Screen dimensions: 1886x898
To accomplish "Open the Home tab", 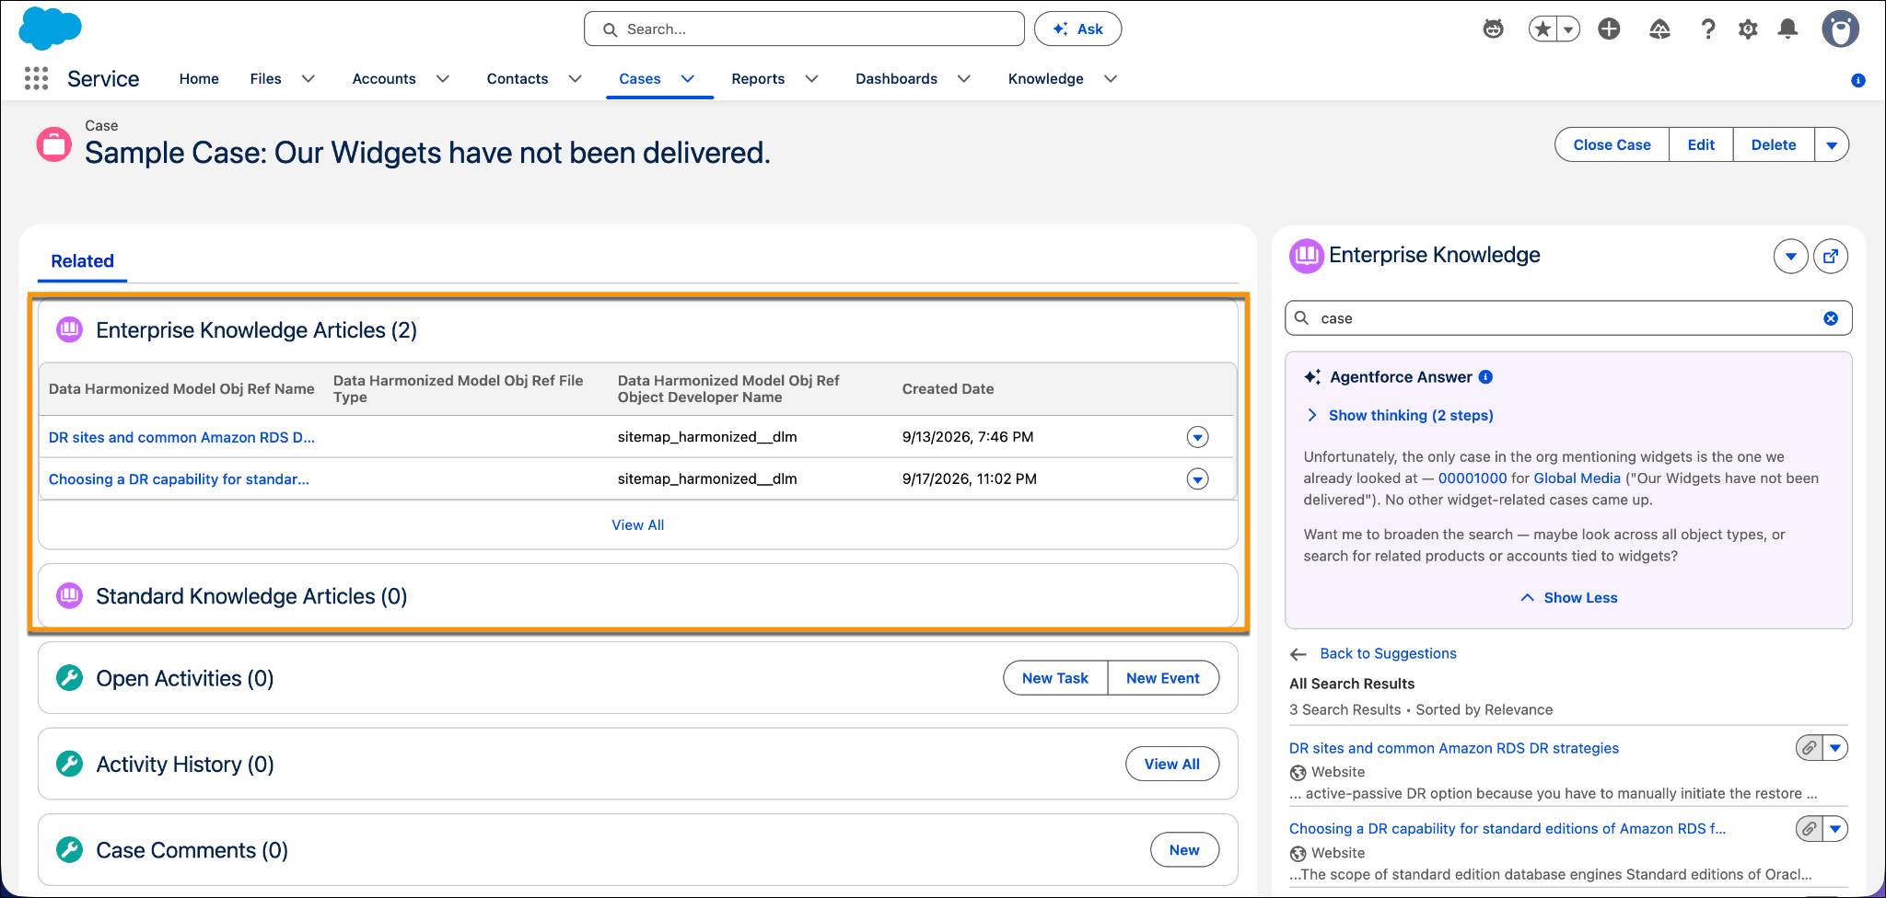I will click(x=199, y=79).
